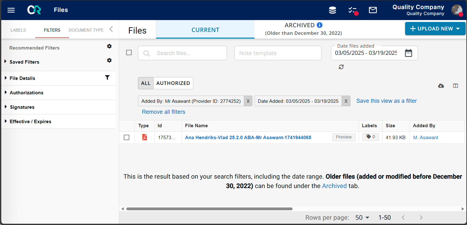The height and width of the screenshot is (225, 467).
Task: Select the AUTHORIZED toggle option
Action: tap(173, 83)
